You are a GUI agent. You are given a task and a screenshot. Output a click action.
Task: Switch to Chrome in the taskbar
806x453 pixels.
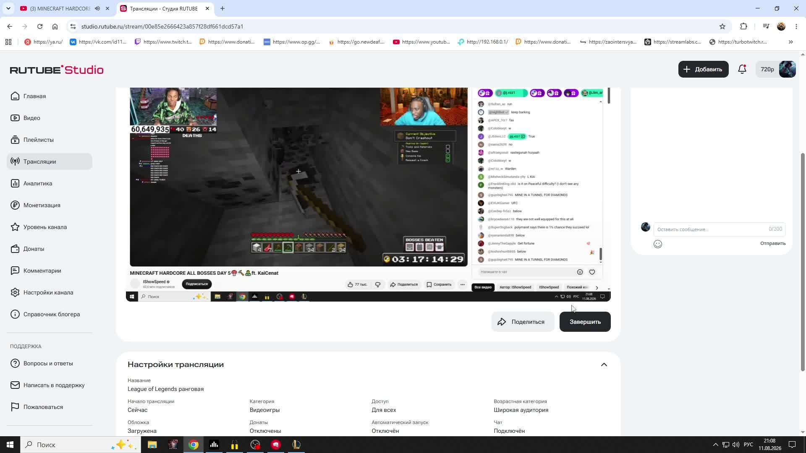point(193,445)
